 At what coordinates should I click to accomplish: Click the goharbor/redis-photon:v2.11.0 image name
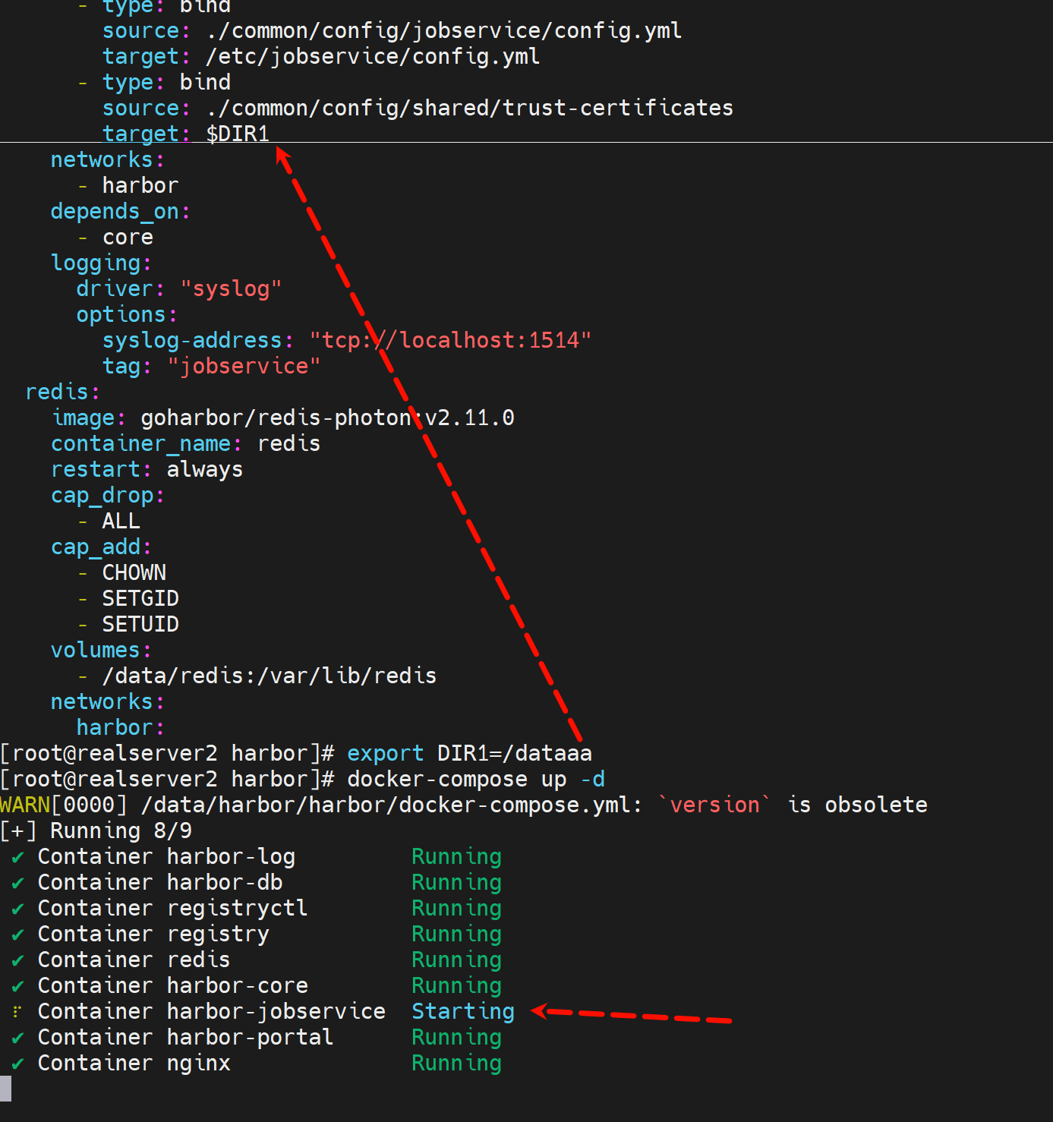tap(327, 418)
